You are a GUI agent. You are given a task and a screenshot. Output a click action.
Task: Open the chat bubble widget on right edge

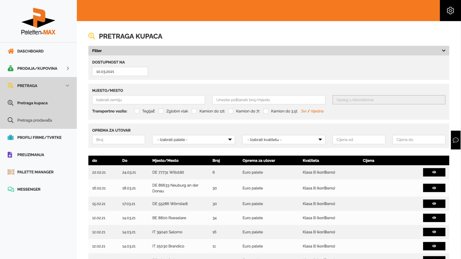(x=456, y=140)
